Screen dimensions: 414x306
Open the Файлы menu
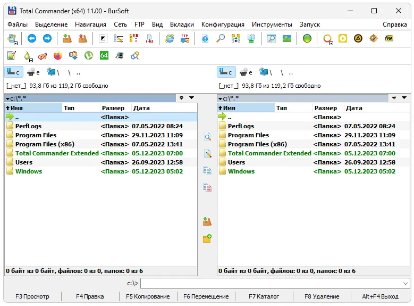[18, 24]
